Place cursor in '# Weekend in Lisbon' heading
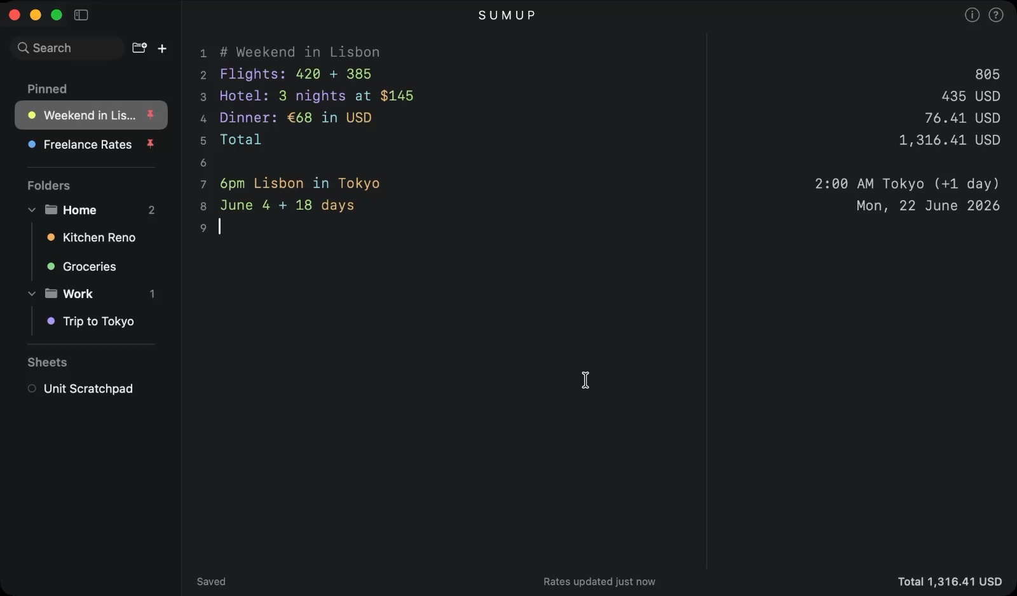The height and width of the screenshot is (596, 1017). (x=300, y=52)
